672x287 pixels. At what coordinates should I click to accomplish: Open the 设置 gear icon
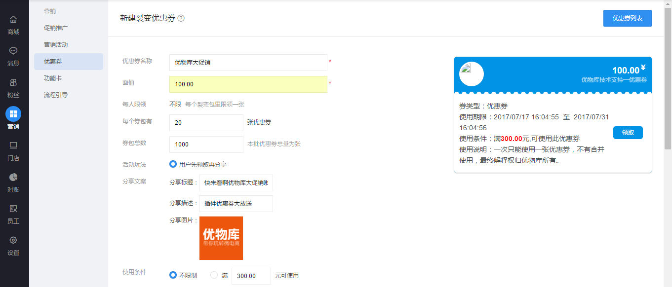pos(13,240)
